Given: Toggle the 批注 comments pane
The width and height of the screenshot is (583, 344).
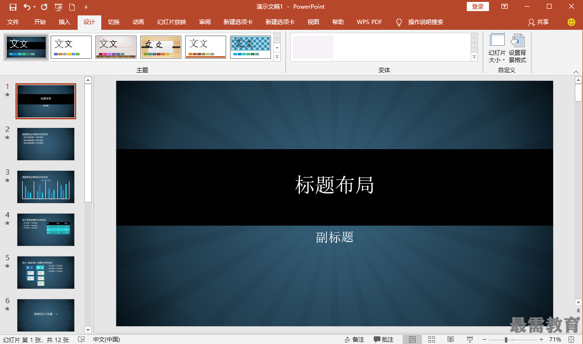Looking at the screenshot, I should tap(384, 340).
